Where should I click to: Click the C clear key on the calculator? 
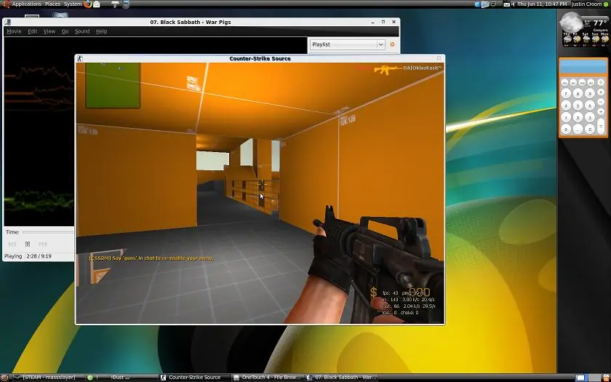point(590,130)
